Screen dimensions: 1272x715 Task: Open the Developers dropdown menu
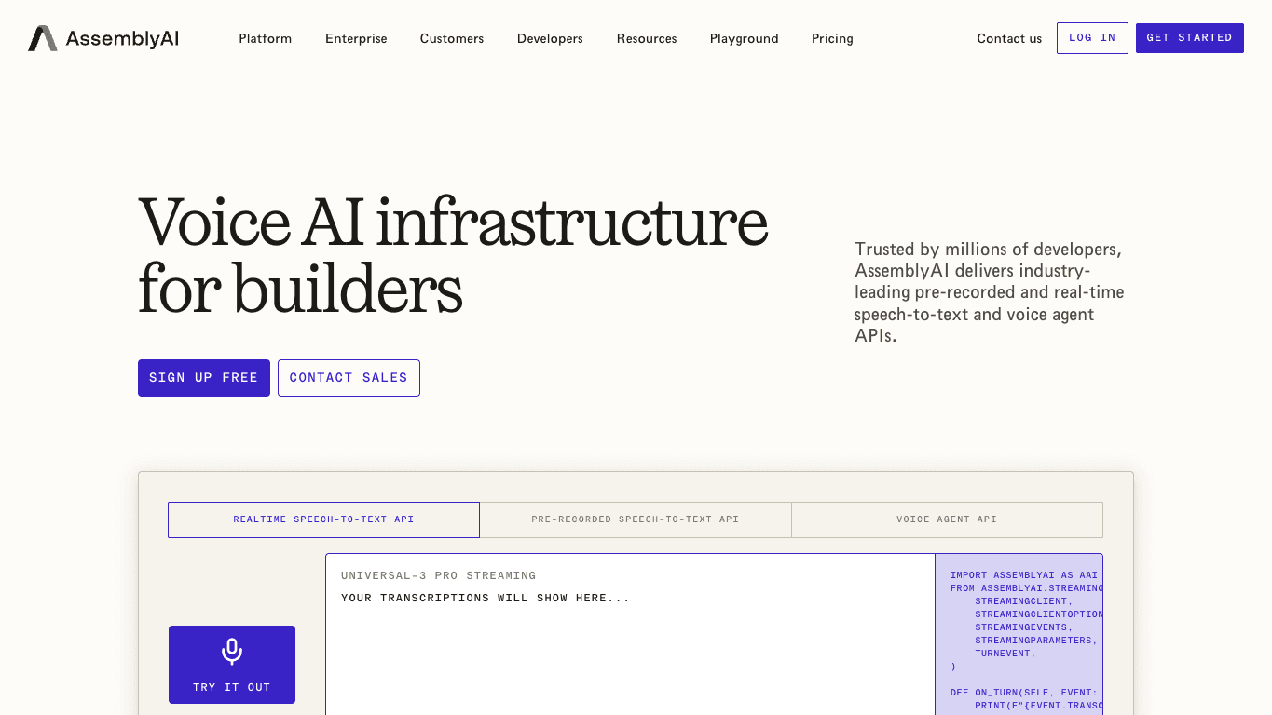pos(550,38)
